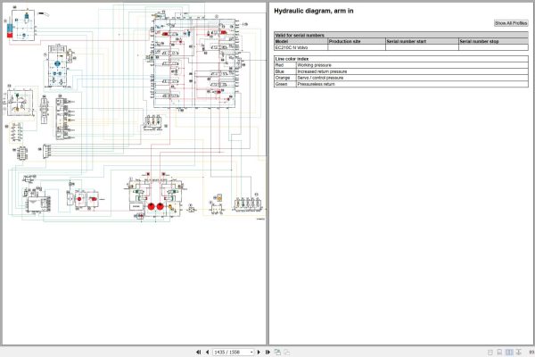Image resolution: width=535 pixels, height=357 pixels.
Task: Jump to the last page
Action: 267,352
